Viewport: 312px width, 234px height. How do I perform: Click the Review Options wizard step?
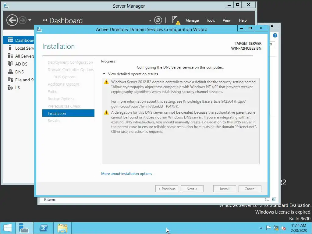pyautogui.click(x=61, y=99)
